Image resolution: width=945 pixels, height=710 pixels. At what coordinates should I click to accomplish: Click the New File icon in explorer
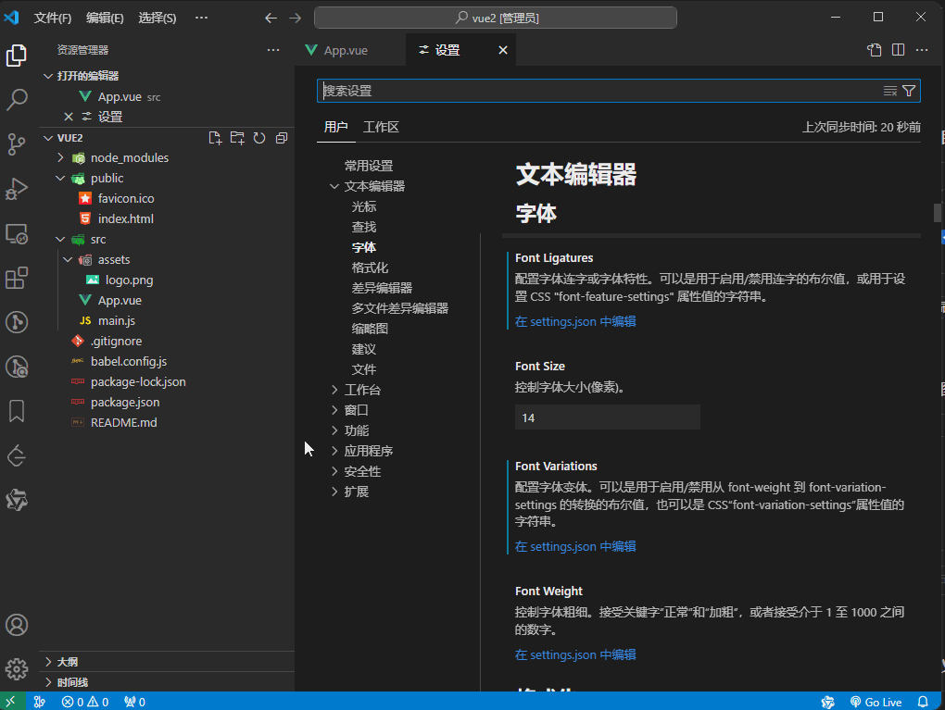(215, 138)
